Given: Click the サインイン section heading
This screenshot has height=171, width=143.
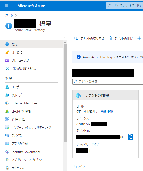Looking at the screenshot, I should click(x=78, y=167).
